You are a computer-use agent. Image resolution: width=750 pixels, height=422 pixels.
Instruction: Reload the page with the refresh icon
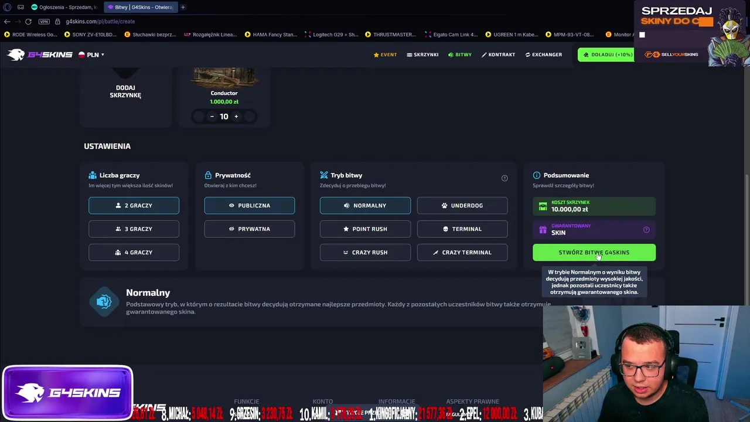point(28,22)
